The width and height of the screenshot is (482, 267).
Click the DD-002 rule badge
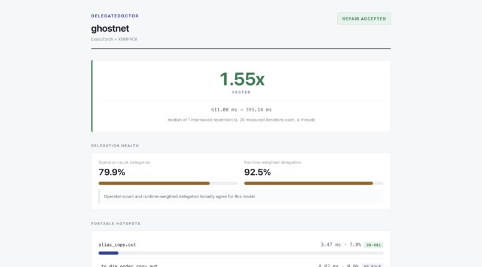[x=374, y=245]
